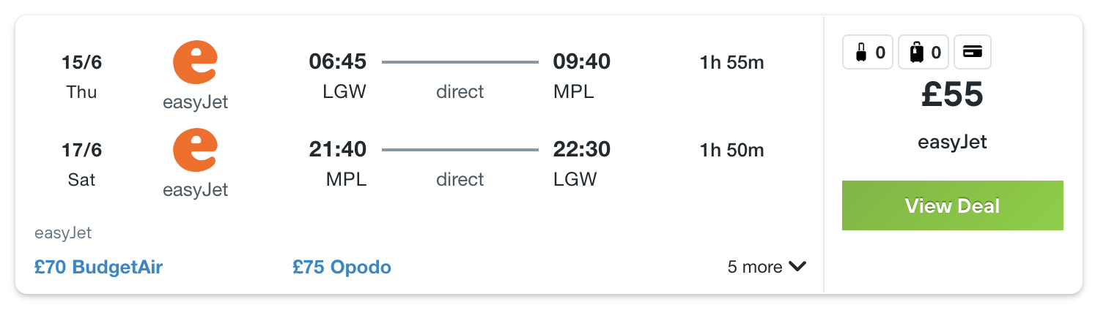The height and width of the screenshot is (310, 1095).
Task: Click the return easyJet logo for 17/6
Action: (x=195, y=150)
